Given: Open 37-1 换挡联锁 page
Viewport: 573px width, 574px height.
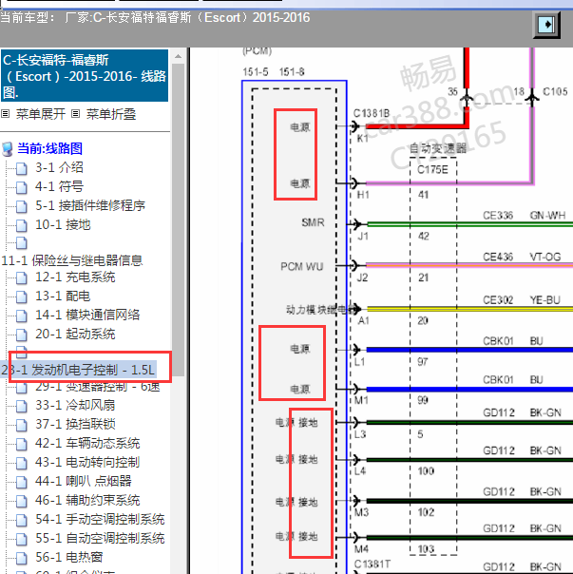Looking at the screenshot, I should 75,424.
